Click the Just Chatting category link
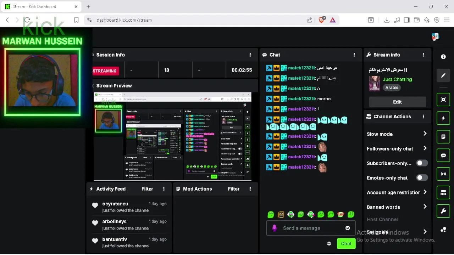Image resolution: width=454 pixels, height=255 pixels. tap(397, 79)
